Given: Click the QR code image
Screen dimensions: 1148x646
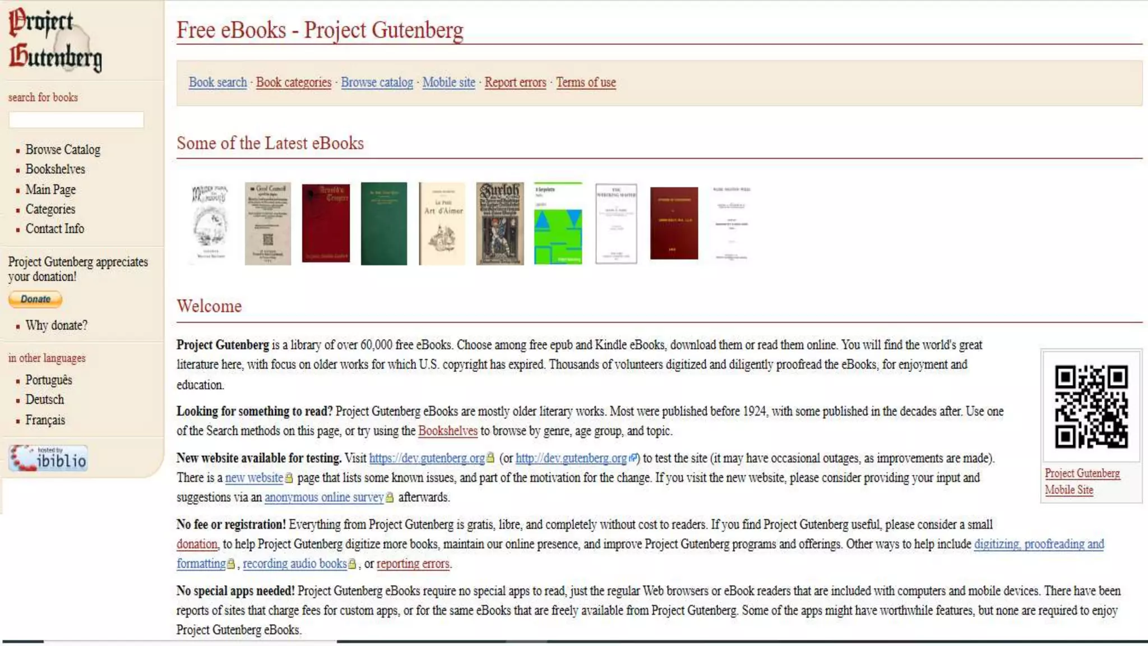Looking at the screenshot, I should pyautogui.click(x=1091, y=406).
